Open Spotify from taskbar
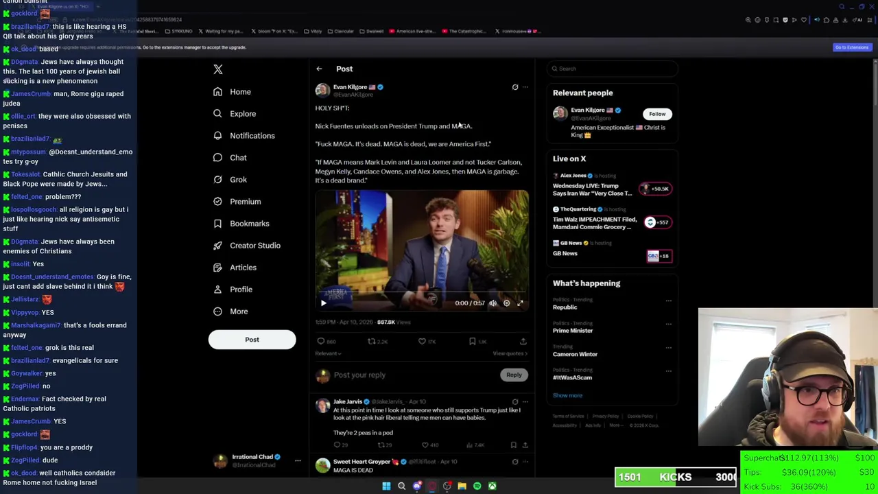This screenshot has height=494, width=878. click(x=477, y=486)
